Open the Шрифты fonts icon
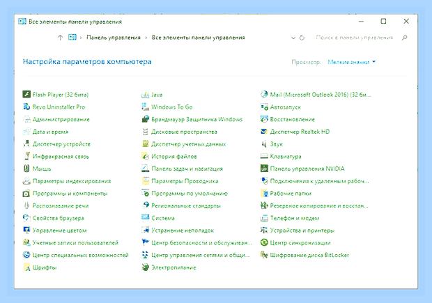 click(26, 267)
